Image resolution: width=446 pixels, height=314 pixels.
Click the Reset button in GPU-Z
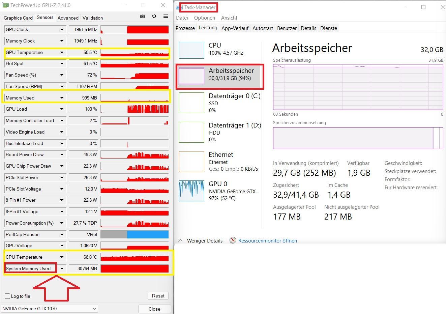[x=158, y=296]
